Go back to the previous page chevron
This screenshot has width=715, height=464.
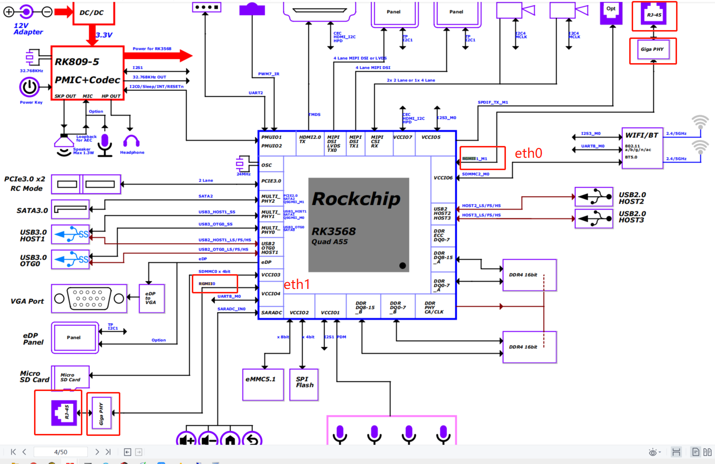pos(24,451)
